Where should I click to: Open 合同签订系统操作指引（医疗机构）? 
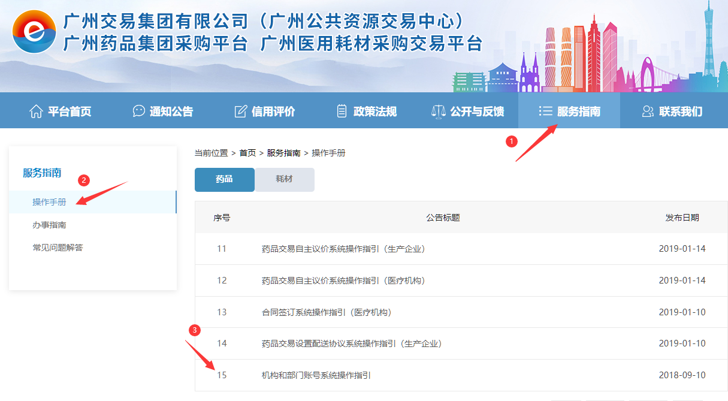(x=327, y=312)
